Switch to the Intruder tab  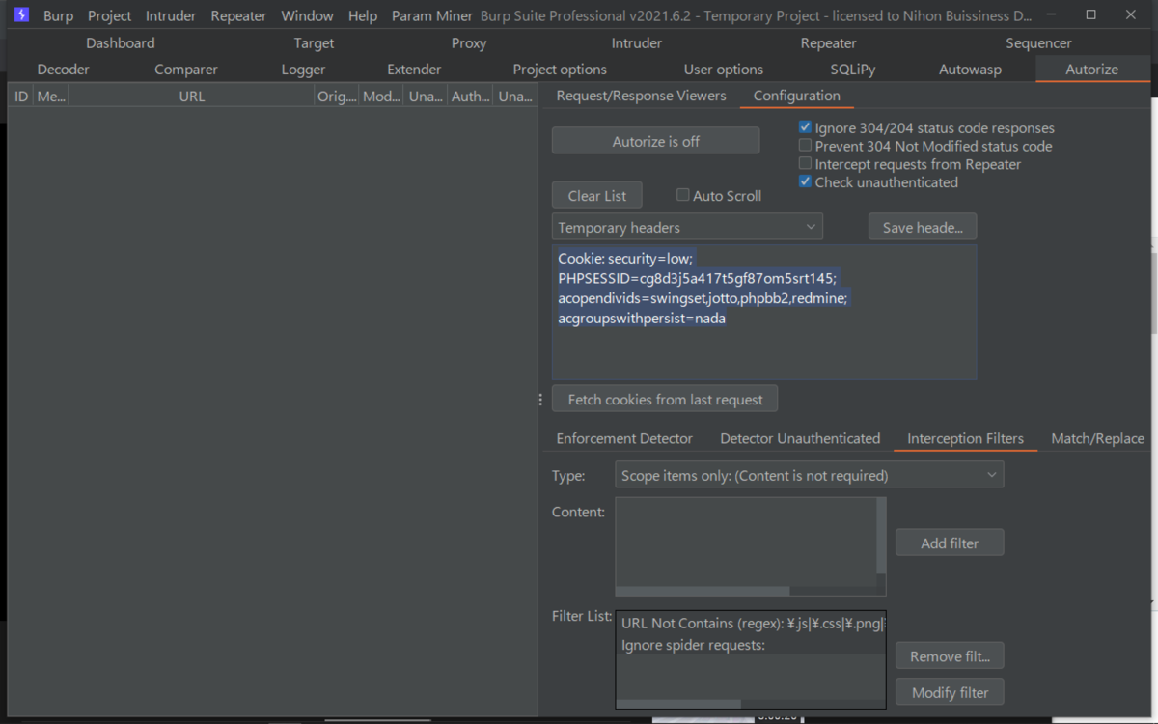tap(637, 43)
